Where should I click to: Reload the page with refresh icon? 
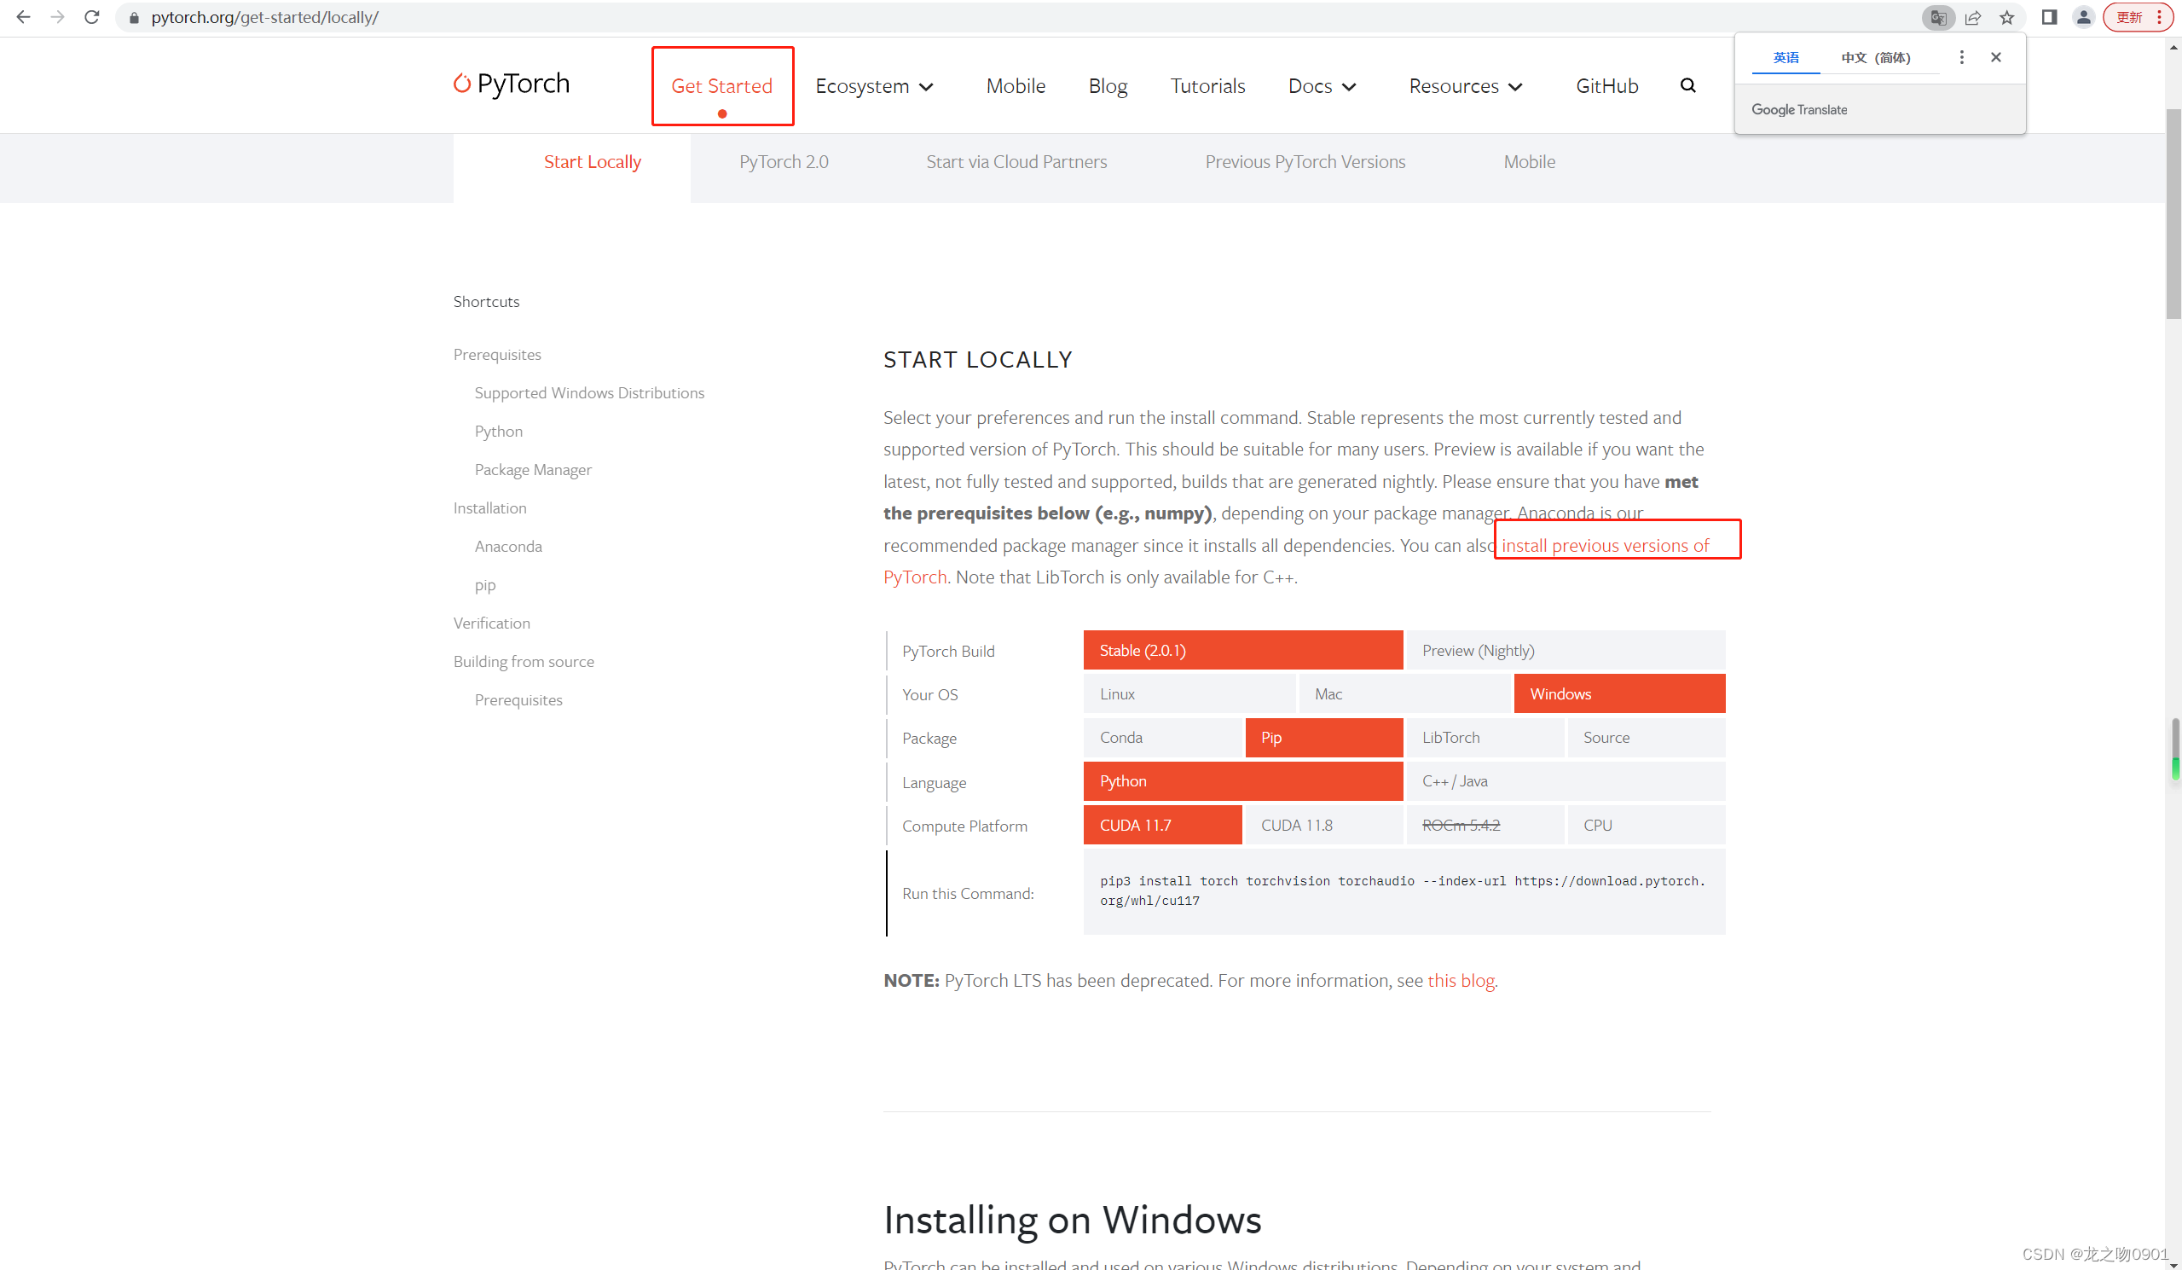(92, 16)
